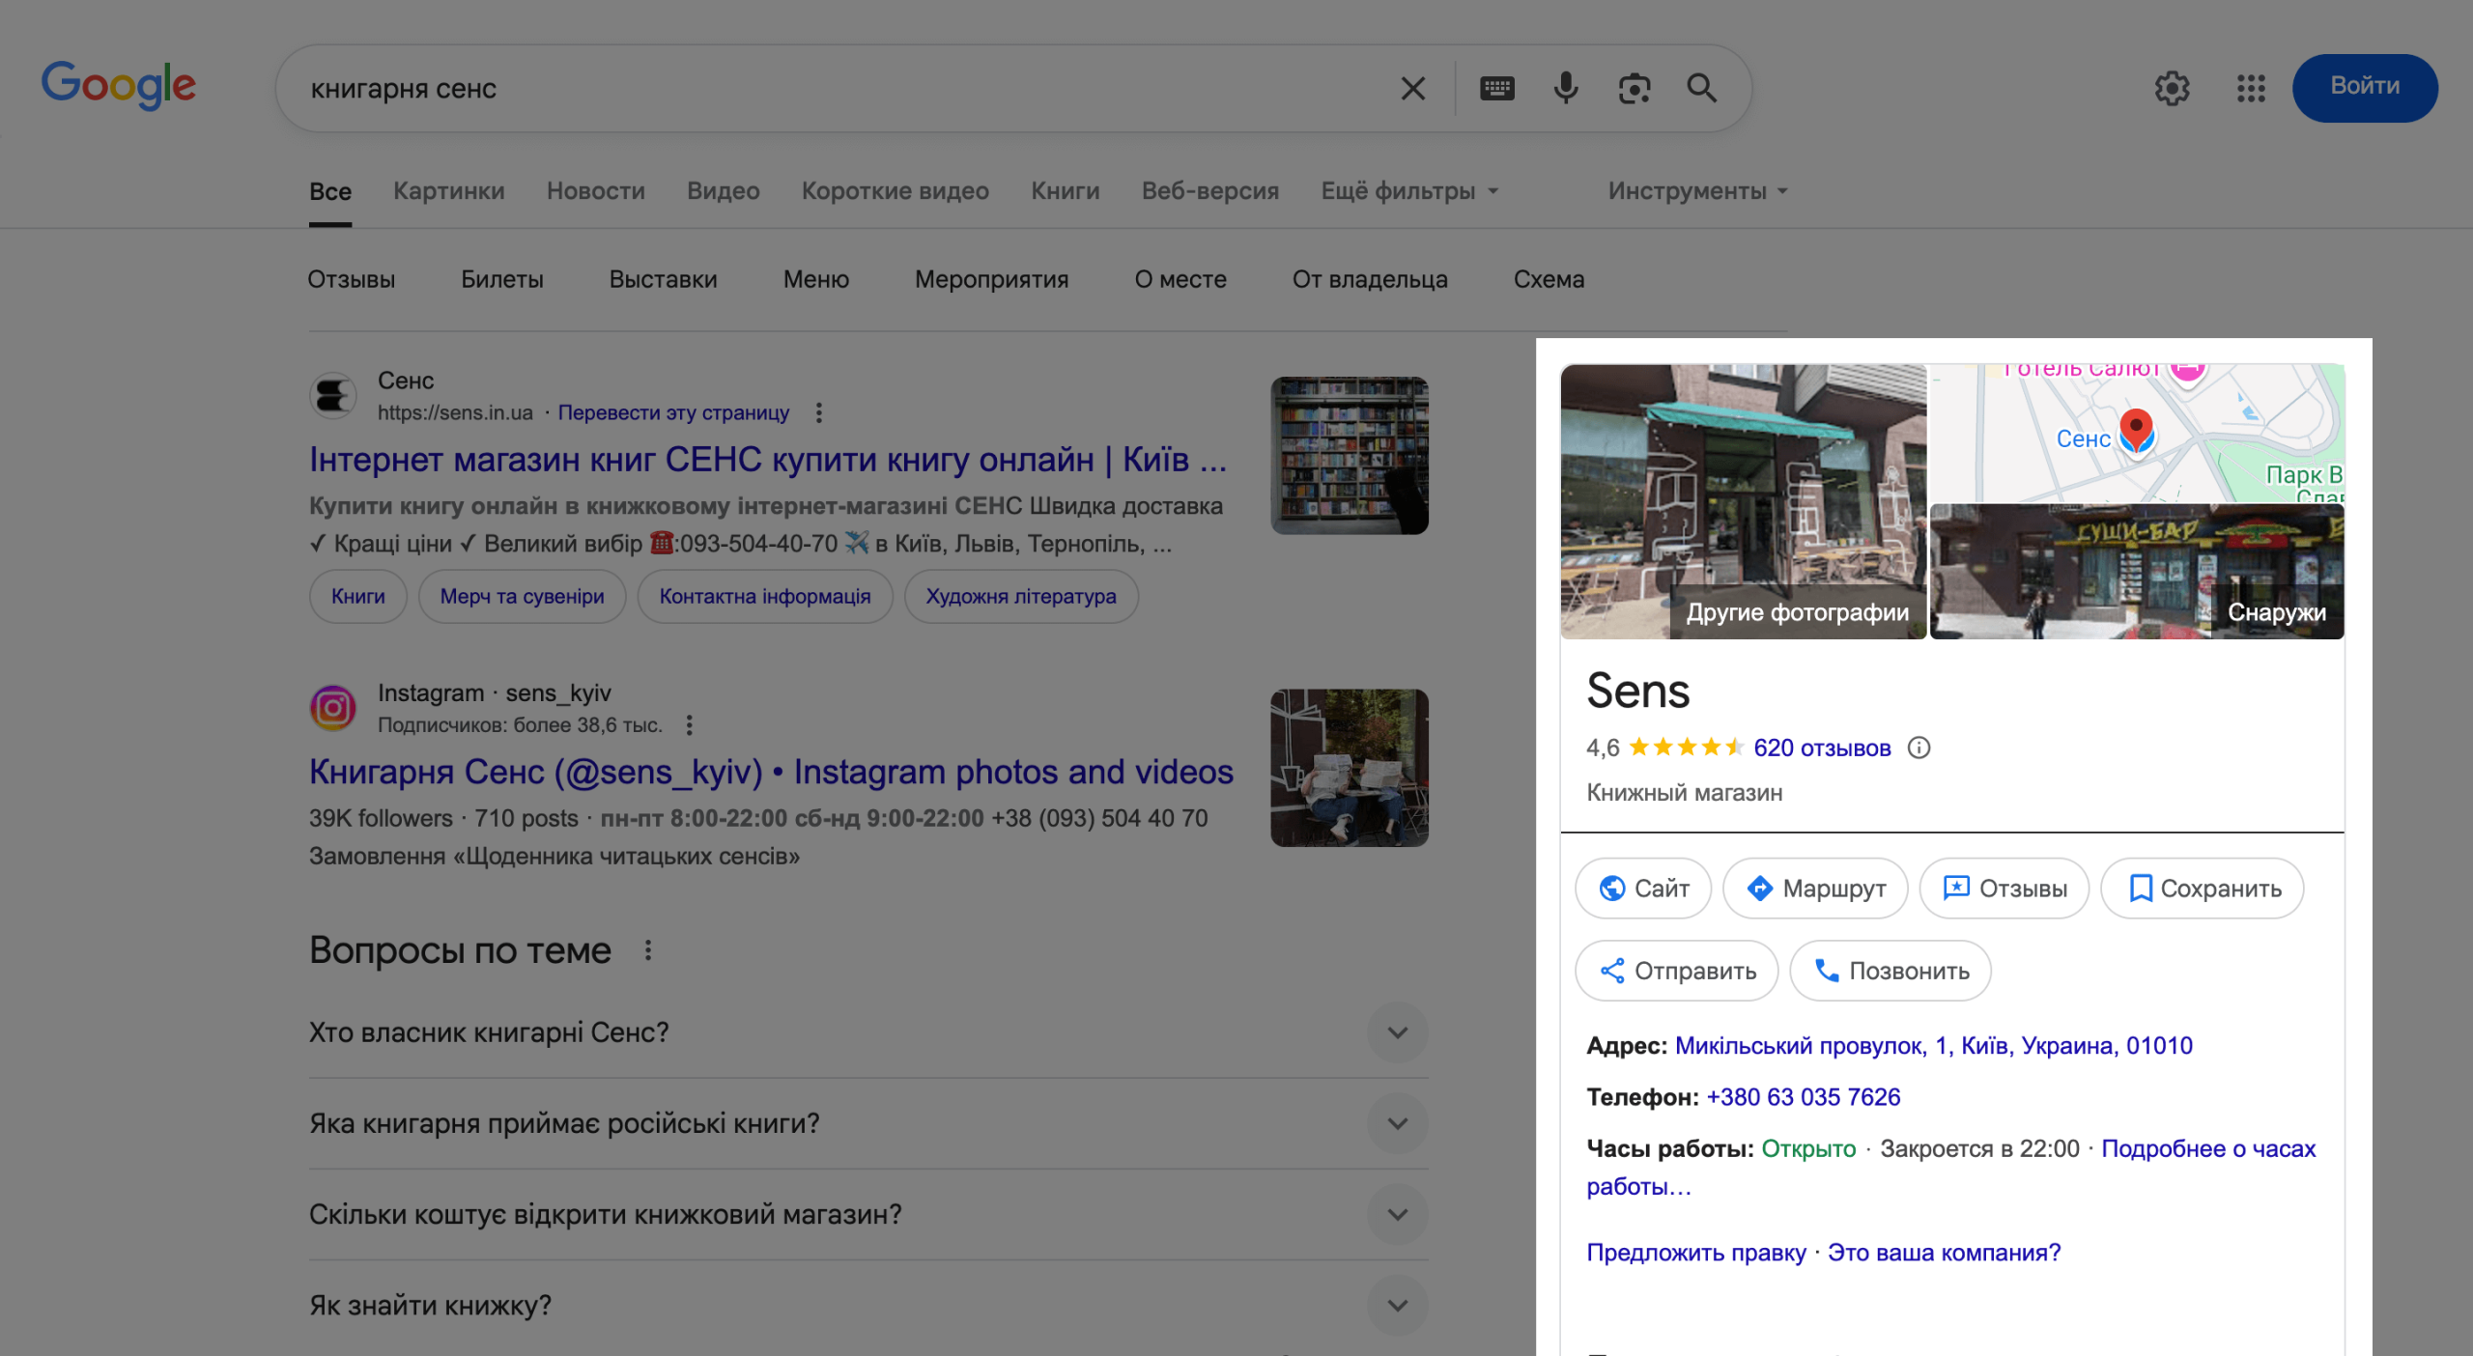This screenshot has height=1356, width=2473.
Task: Open the Другие фотографии storefront photo
Action: (1744, 501)
